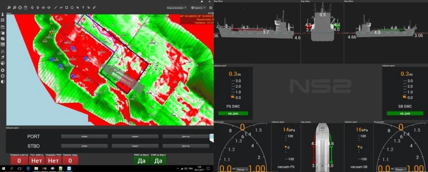Click the center-on-target crosshair tool

[x=20, y=7]
